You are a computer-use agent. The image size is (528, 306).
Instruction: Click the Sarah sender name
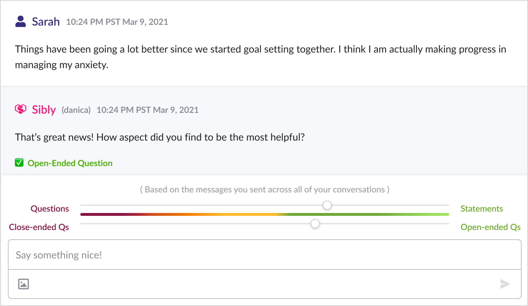[46, 22]
